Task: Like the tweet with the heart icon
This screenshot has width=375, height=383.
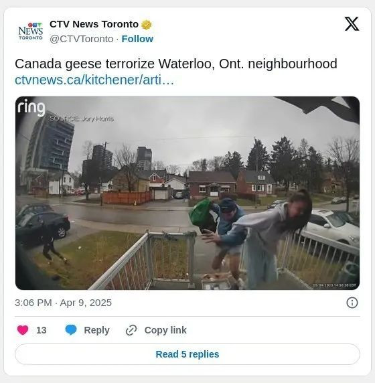Action: [23, 330]
